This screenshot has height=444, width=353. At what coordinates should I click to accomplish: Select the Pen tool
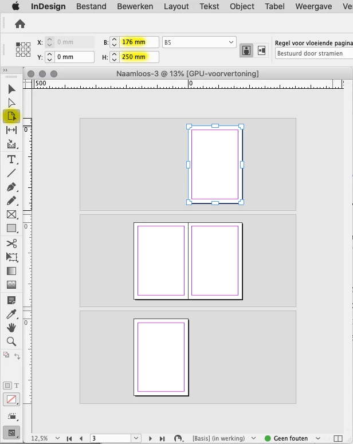pos(11,187)
